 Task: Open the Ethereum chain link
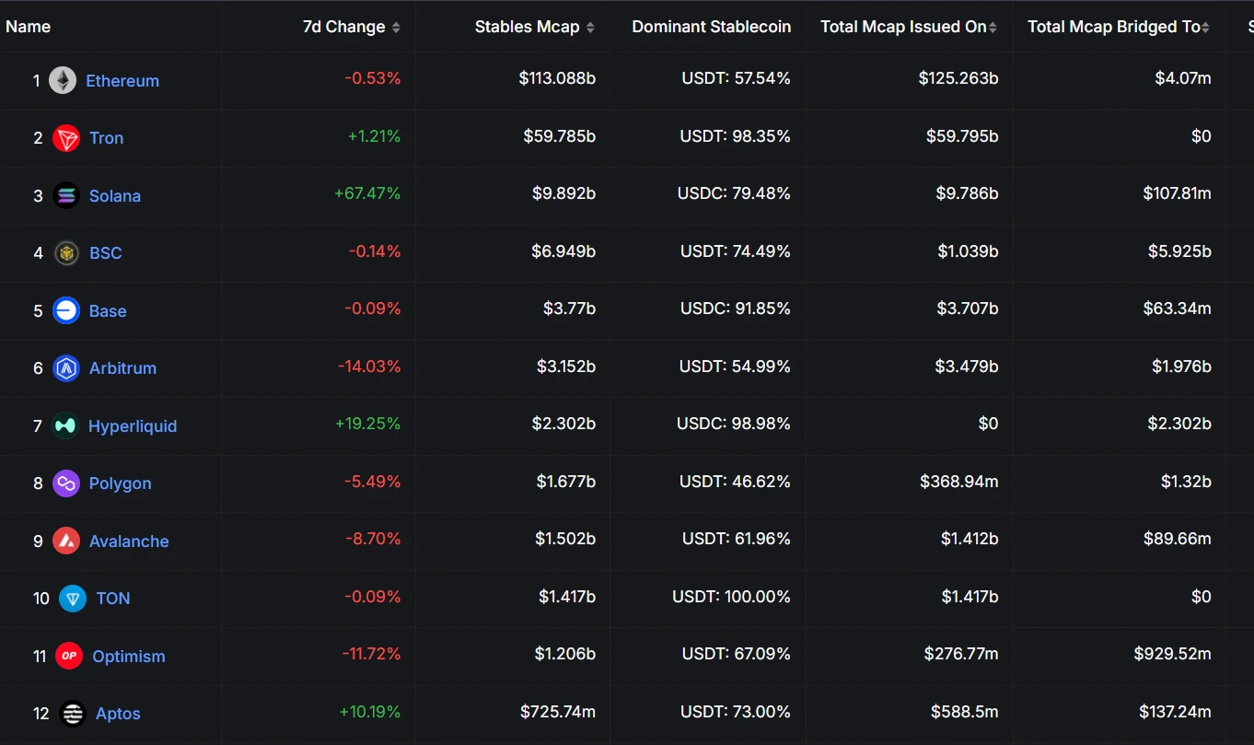coord(122,80)
